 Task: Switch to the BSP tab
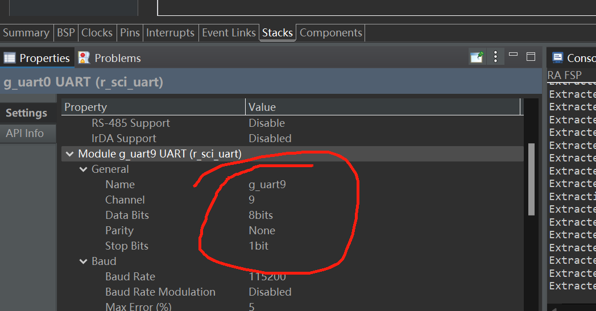(x=66, y=33)
